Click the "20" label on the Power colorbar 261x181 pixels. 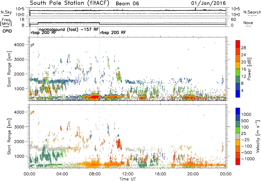(x=243, y=62)
